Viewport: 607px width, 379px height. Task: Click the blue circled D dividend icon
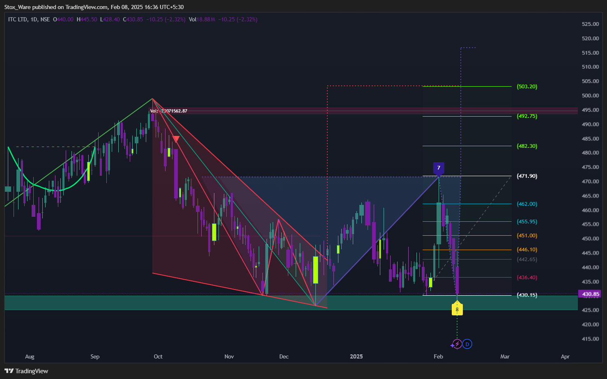click(467, 344)
